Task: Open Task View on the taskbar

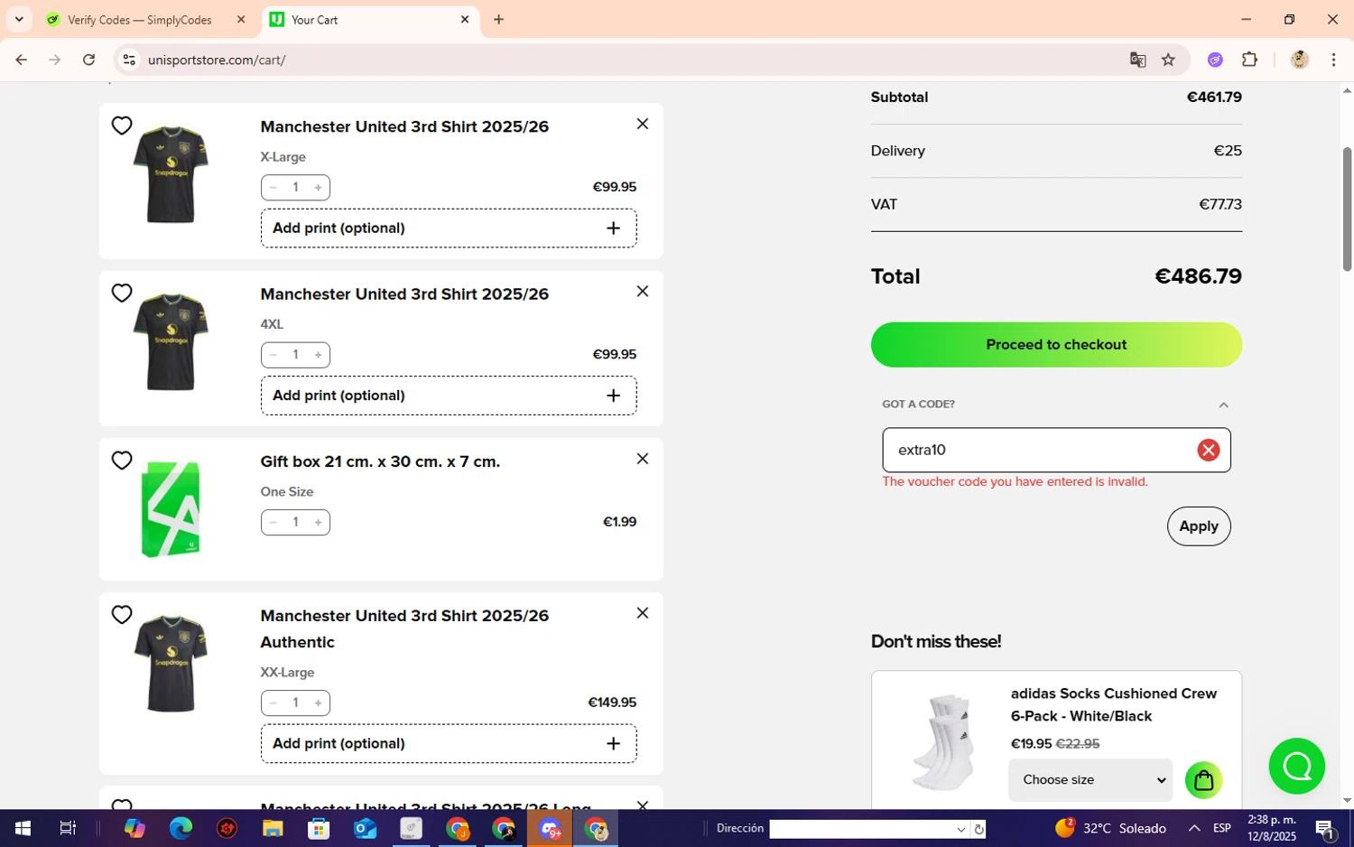Action: [68, 828]
